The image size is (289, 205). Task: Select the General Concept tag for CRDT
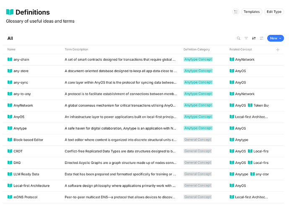[x=198, y=151]
